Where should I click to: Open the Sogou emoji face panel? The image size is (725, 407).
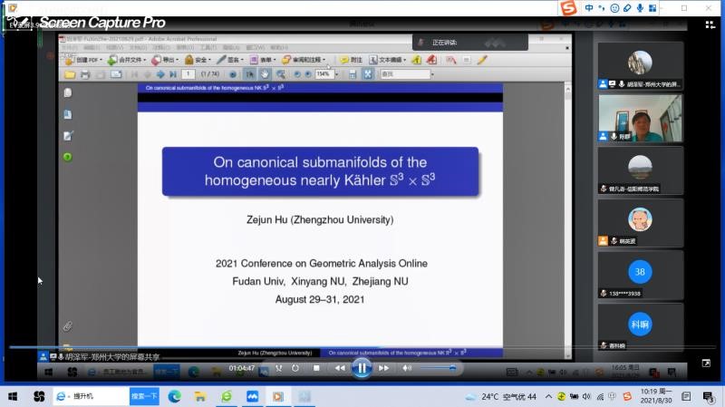click(x=615, y=8)
